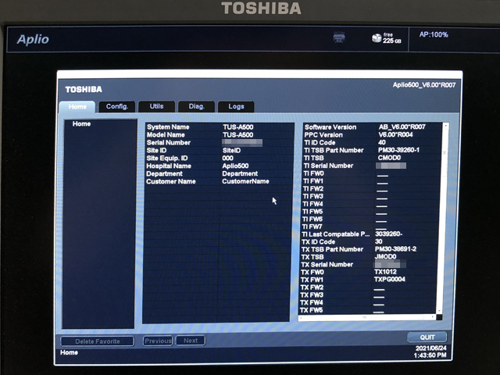Select the TI Serial Number row

pos(372,166)
